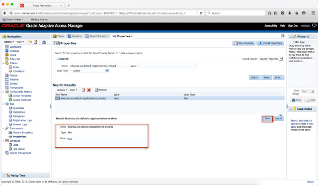Open the Rules node icon
The image size is (318, 185).
[10, 67]
